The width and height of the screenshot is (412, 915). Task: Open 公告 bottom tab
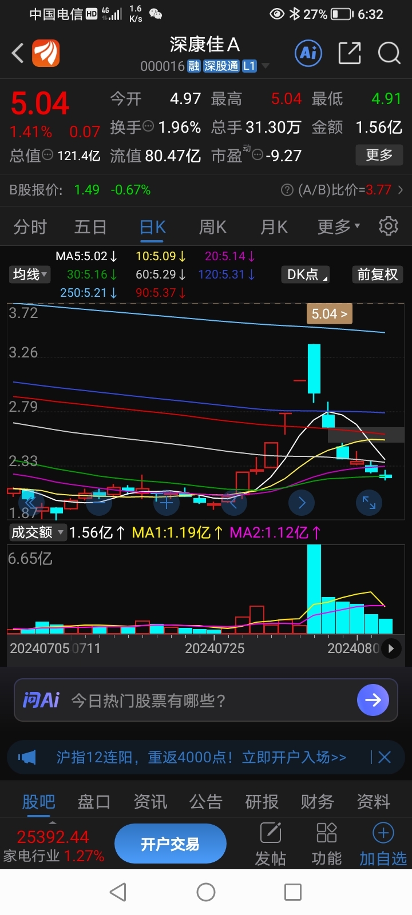[206, 802]
